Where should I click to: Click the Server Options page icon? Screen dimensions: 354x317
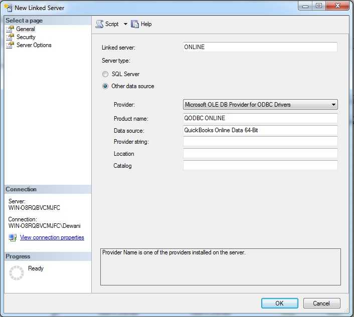coord(10,45)
